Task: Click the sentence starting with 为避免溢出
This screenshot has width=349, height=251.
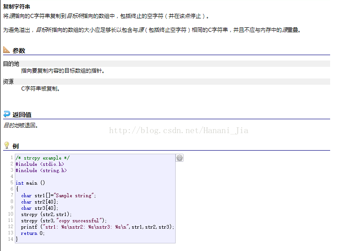Action: tap(152, 30)
